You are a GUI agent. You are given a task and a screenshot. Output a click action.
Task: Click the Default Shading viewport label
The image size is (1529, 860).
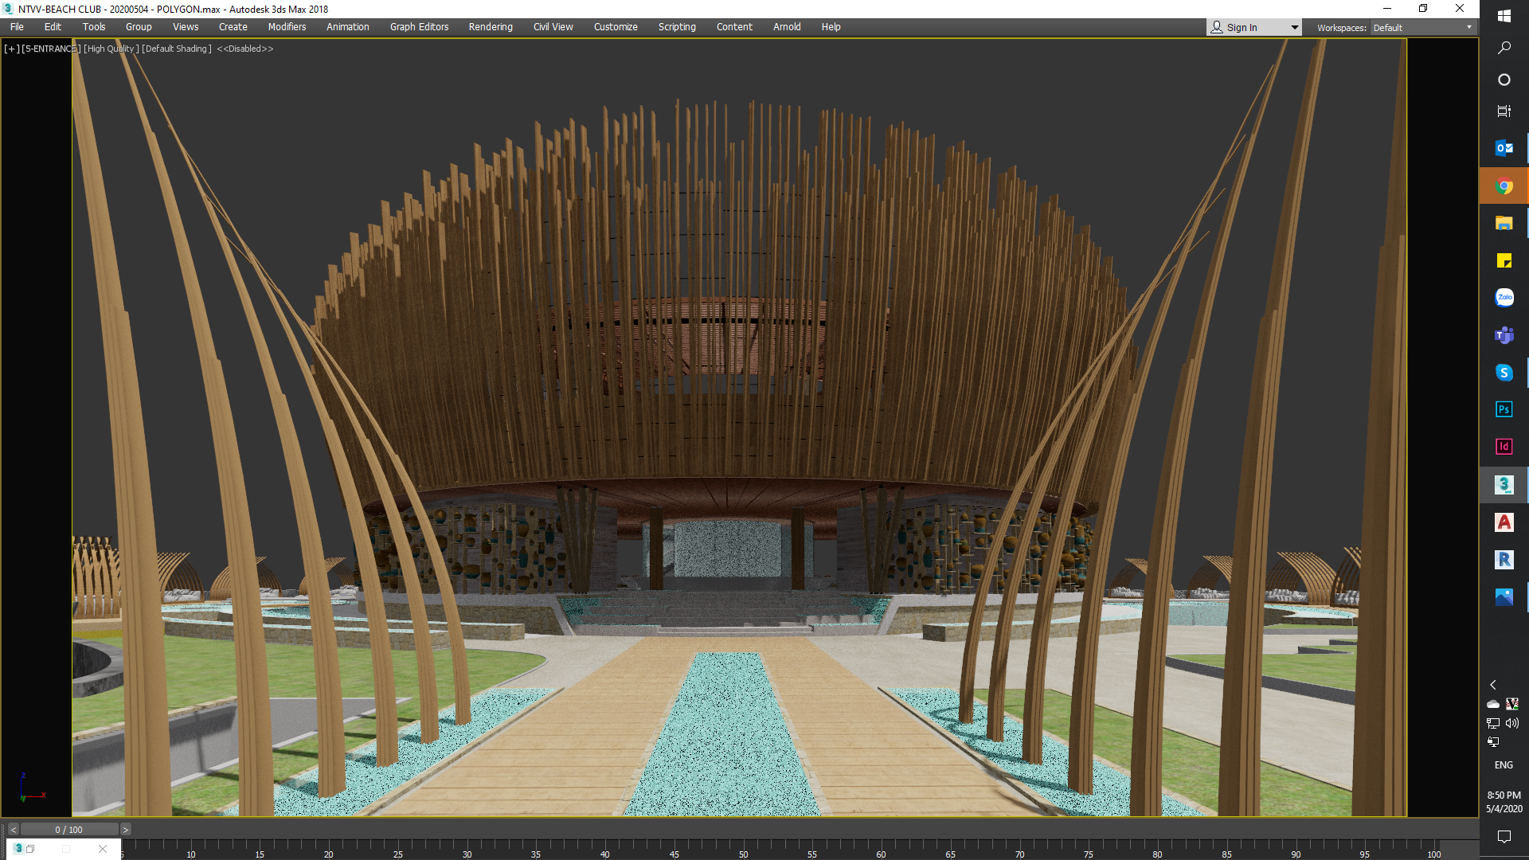(177, 49)
